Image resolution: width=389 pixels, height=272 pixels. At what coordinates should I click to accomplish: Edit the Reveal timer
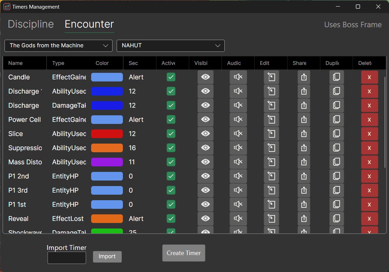271,218
